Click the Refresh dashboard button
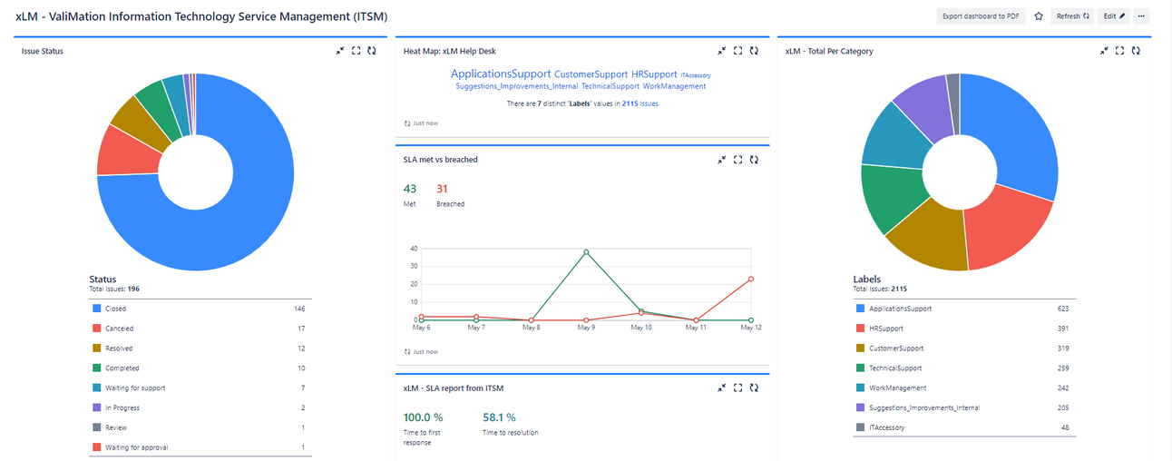The height and width of the screenshot is (461, 1172). (1072, 15)
